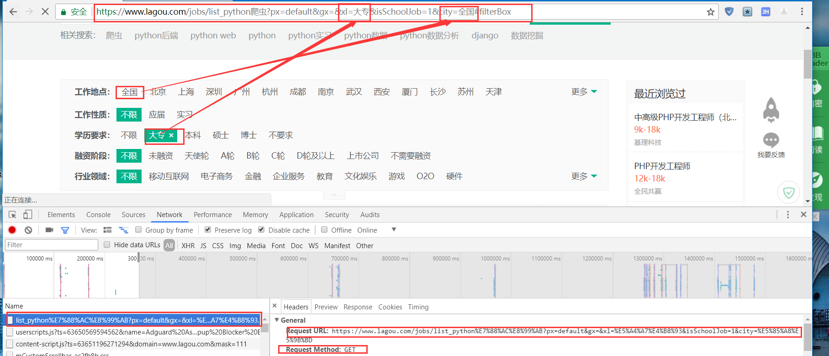Select the userscripts.js request row
829x356 pixels.
(132, 332)
